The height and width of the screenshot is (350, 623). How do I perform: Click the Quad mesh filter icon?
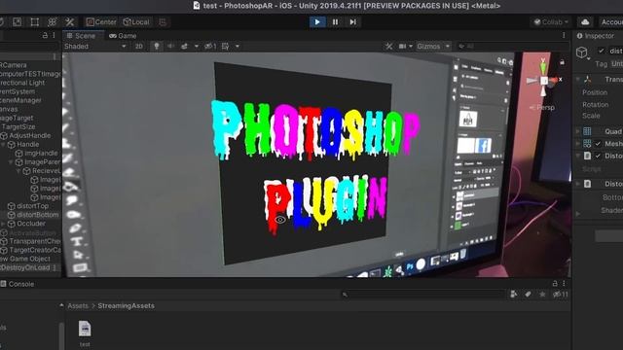point(587,131)
